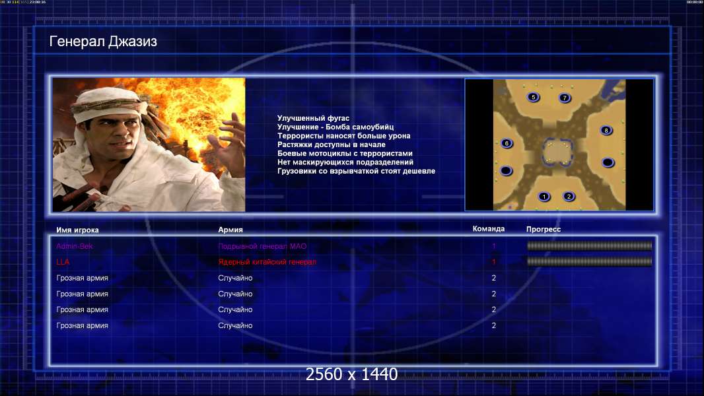Click the team number in the LLA row
Viewport: 704px width, 396px height.
[x=494, y=262]
